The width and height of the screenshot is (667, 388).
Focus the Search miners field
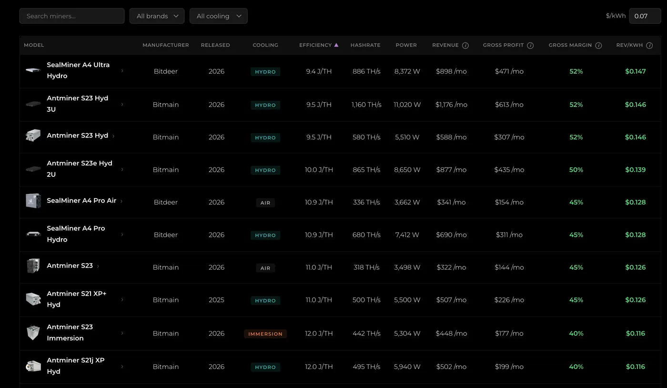pyautogui.click(x=72, y=16)
